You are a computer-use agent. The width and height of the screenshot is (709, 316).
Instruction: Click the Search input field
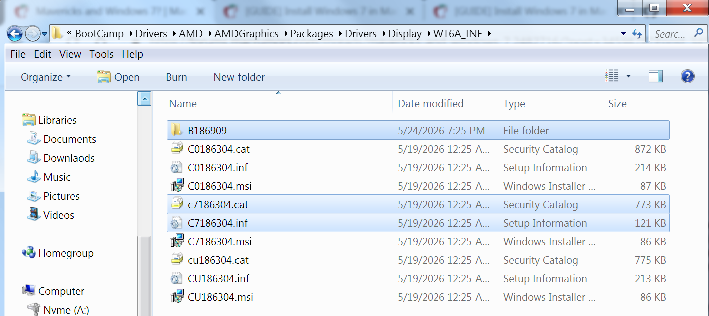[671, 34]
